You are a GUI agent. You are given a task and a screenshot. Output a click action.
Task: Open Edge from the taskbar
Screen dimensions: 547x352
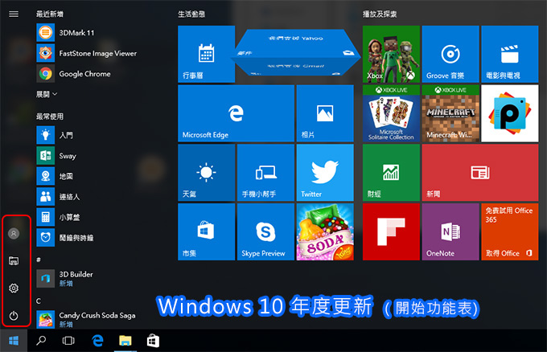coord(97,341)
